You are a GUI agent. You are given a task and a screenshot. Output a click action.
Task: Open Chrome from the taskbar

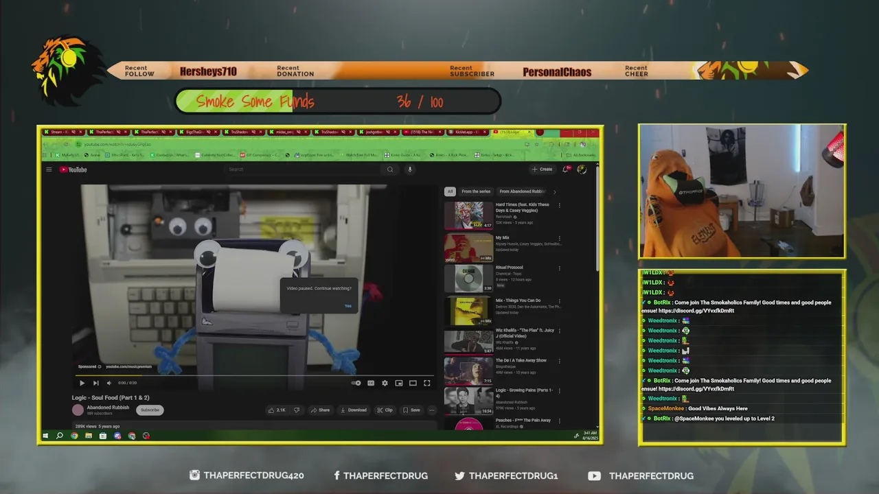(74, 436)
